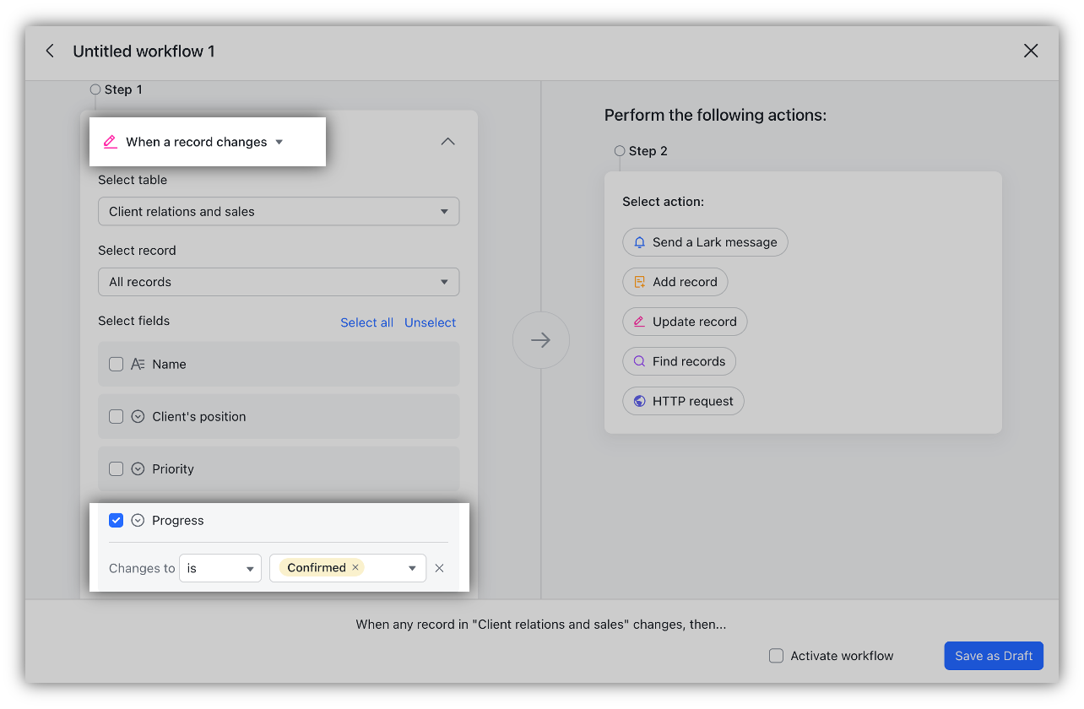Open the When a record changes trigger menu
The height and width of the screenshot is (709, 1084).
(279, 142)
